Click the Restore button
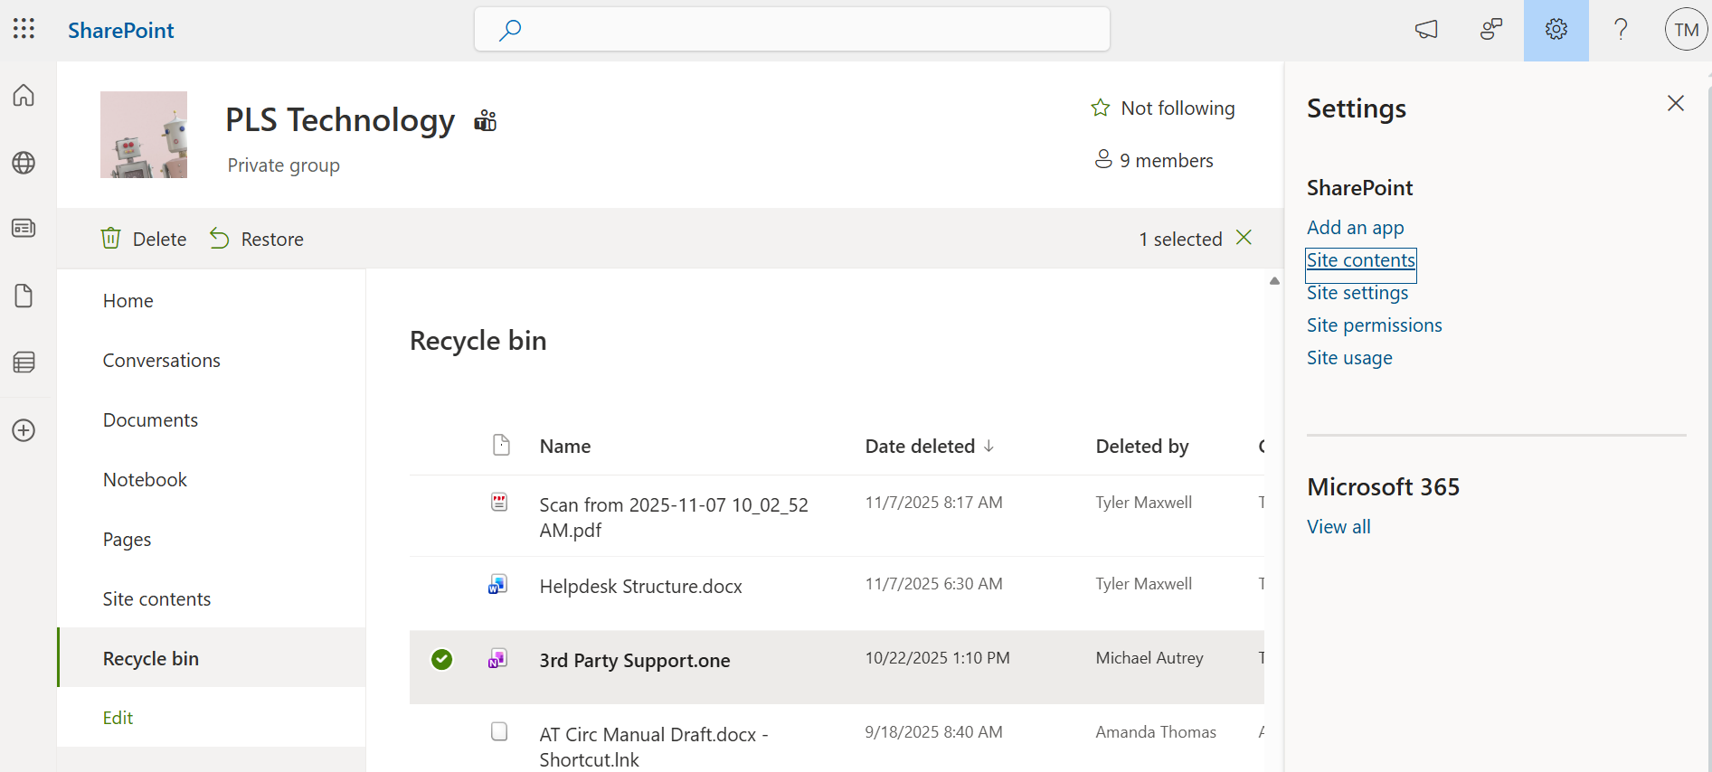This screenshot has height=772, width=1712. [x=258, y=239]
